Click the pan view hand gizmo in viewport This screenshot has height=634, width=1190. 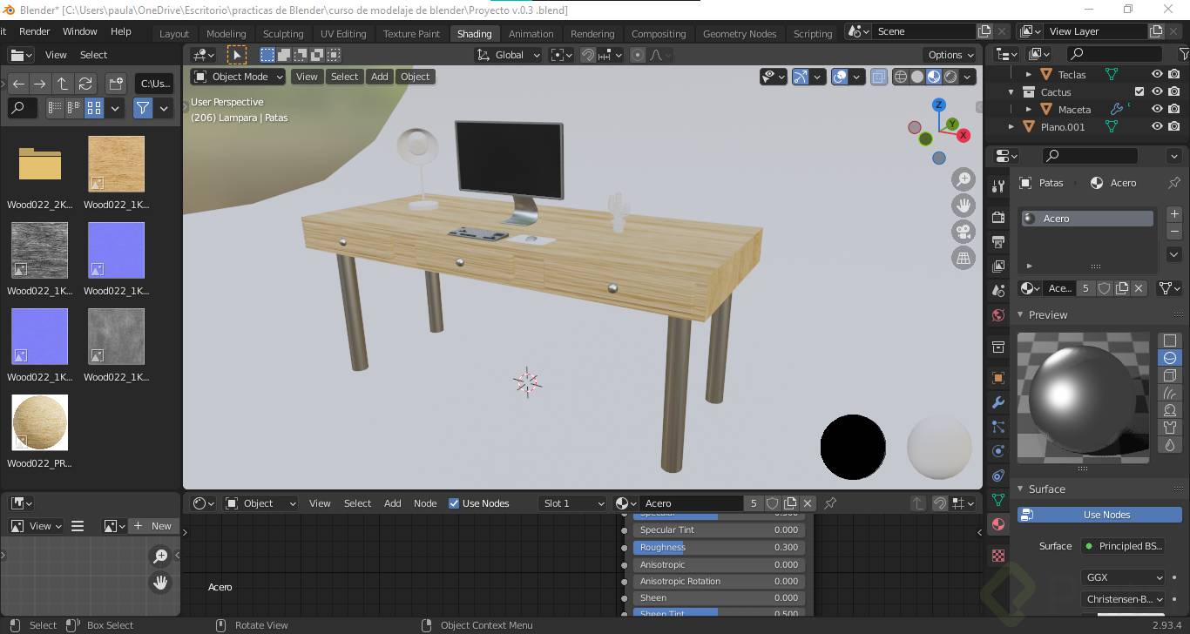tap(963, 206)
